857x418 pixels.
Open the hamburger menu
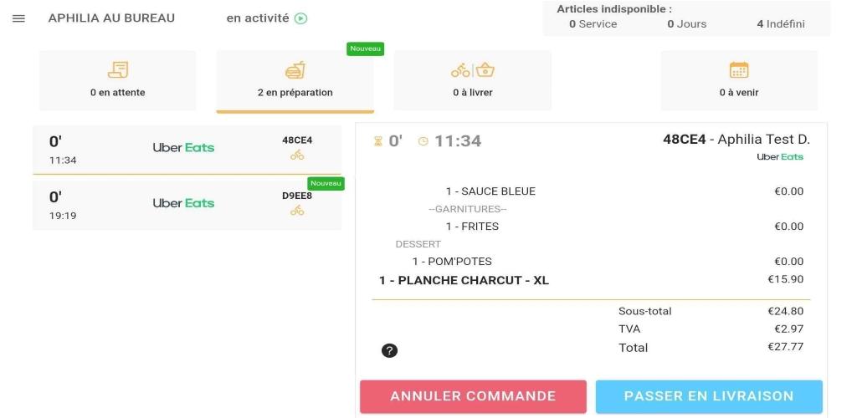18,18
